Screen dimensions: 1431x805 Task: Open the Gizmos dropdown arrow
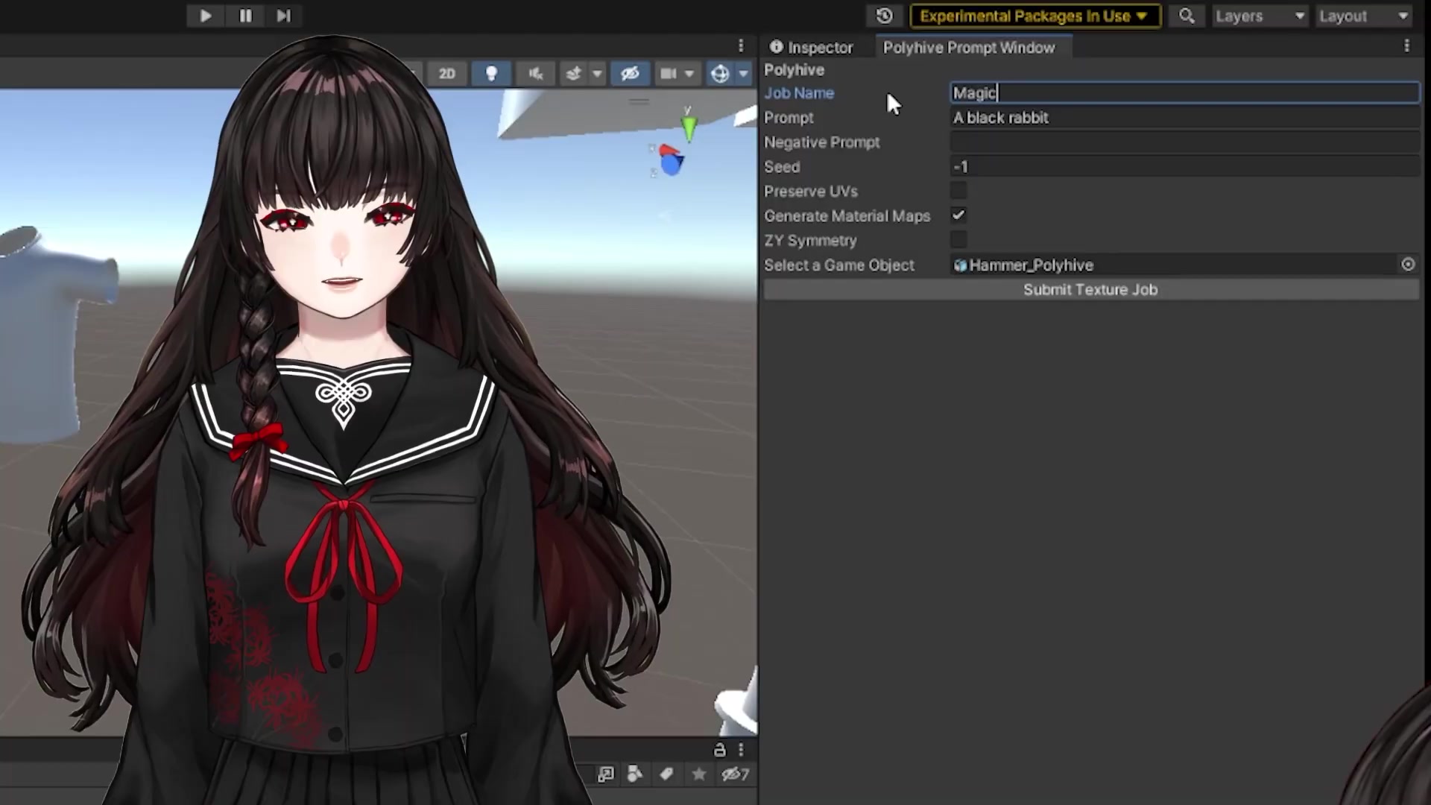click(x=743, y=74)
